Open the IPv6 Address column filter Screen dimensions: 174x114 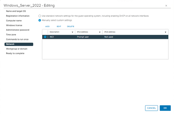[166, 32]
